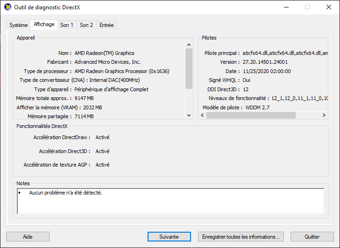Click the Appareil panel scroll-up arrow
340x248 pixels.
click(x=189, y=45)
